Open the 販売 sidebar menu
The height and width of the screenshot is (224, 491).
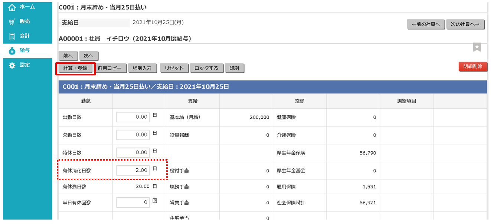[x=24, y=22]
